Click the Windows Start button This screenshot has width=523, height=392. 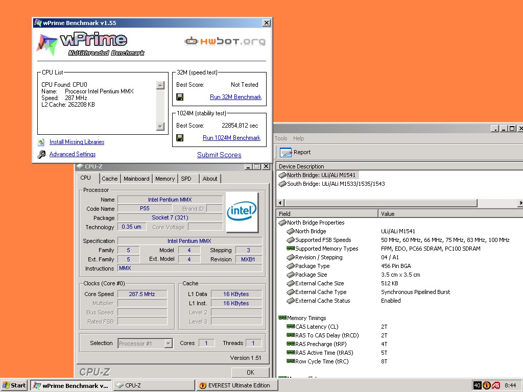14,385
